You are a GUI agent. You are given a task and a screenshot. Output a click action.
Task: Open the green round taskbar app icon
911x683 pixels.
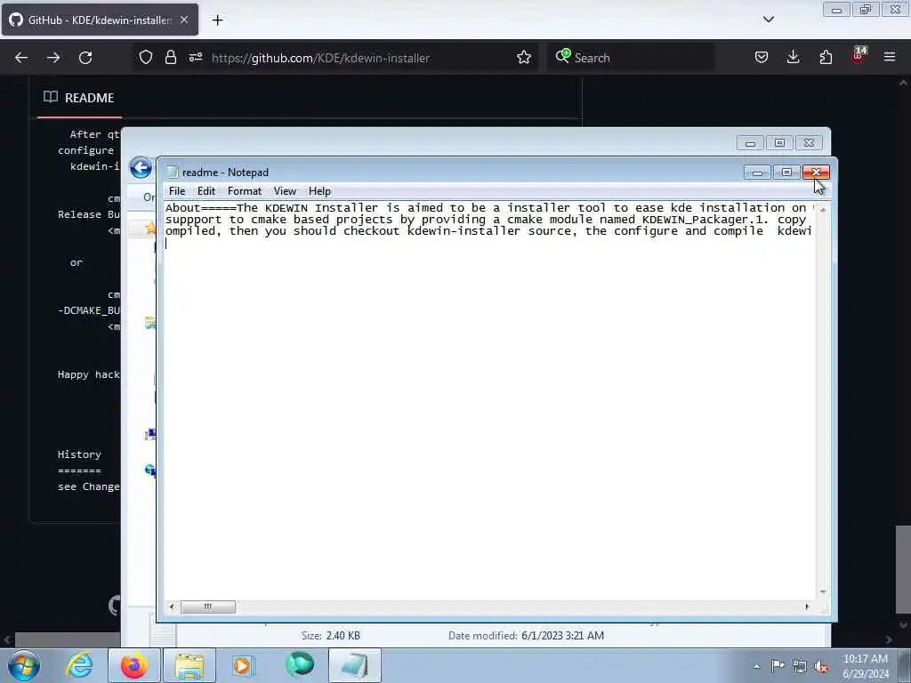[x=300, y=665]
